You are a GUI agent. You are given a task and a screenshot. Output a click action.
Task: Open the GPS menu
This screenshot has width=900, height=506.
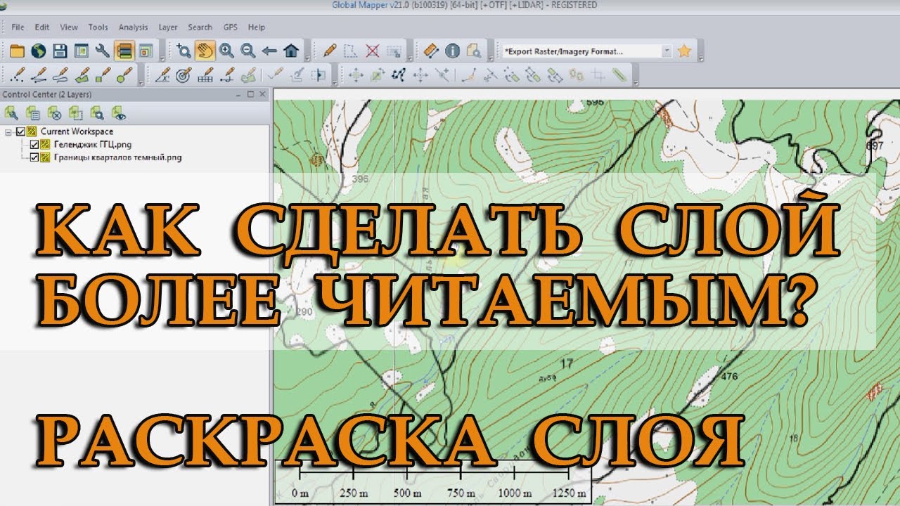[x=231, y=27]
